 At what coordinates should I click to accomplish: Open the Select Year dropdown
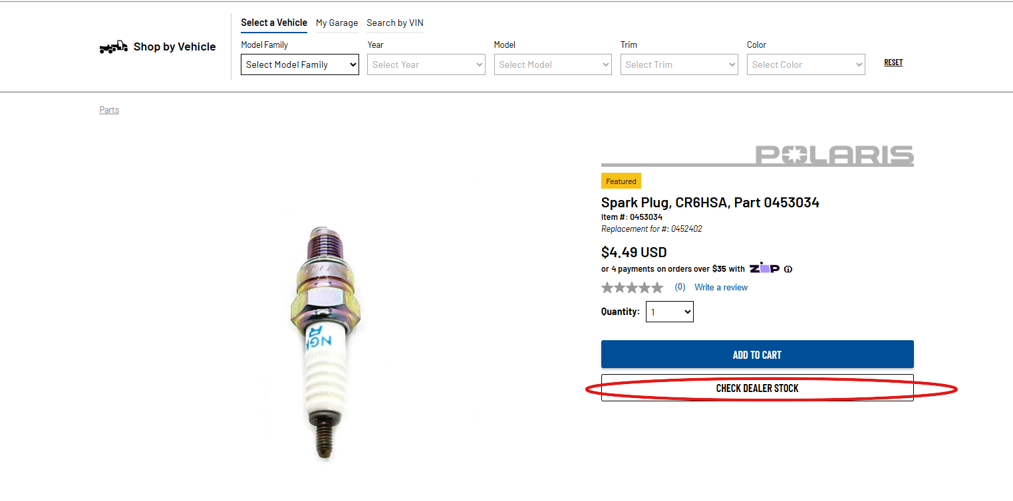[426, 64]
